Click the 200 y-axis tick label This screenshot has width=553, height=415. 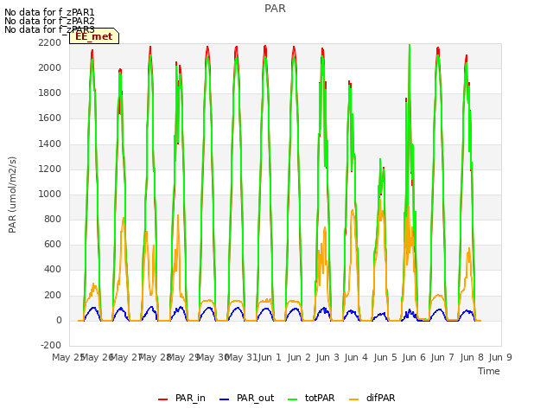(53, 295)
